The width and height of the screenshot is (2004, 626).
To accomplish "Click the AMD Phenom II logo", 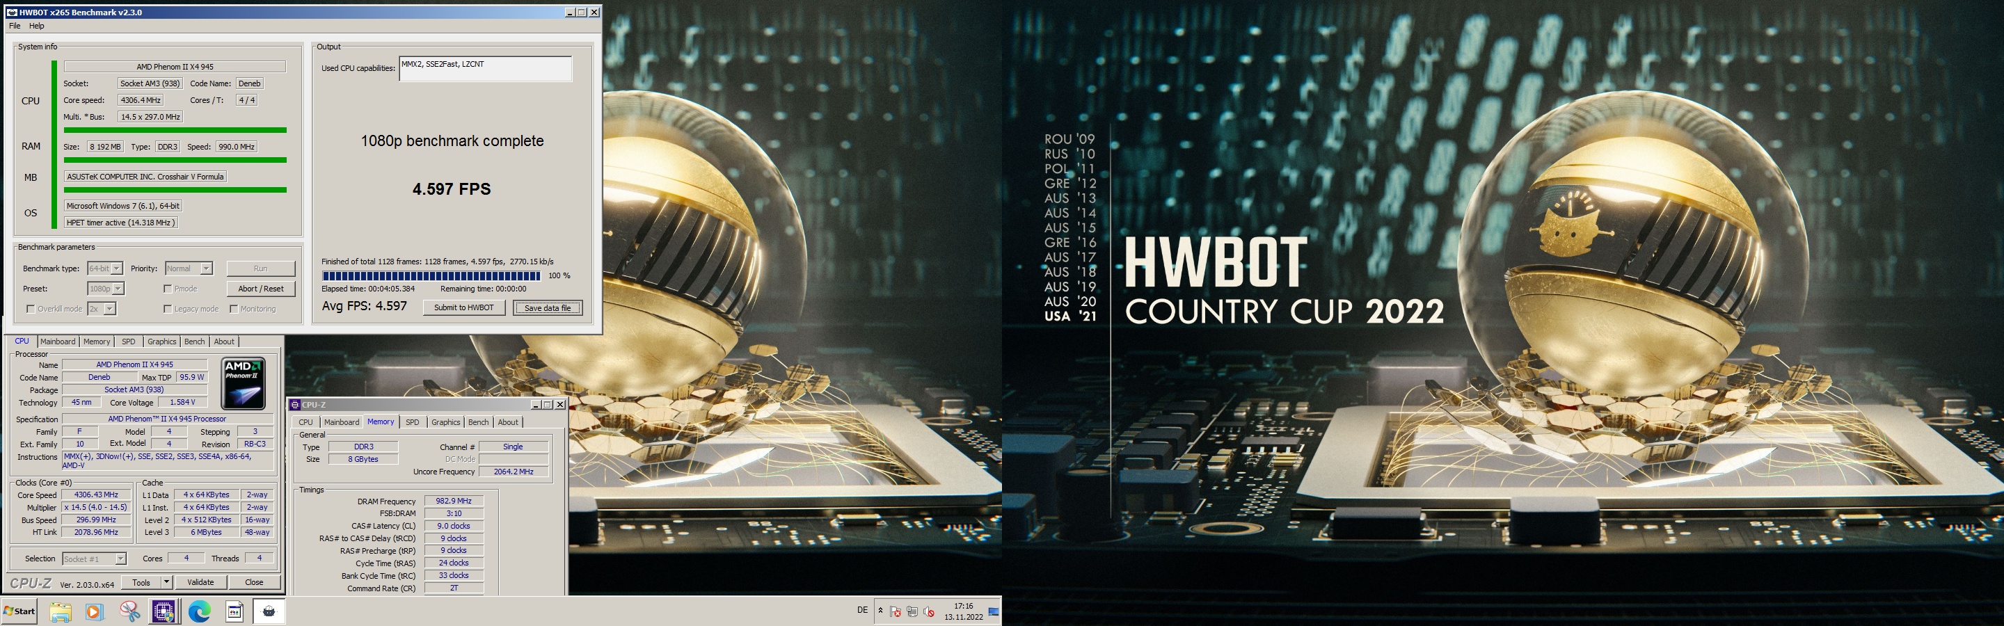I will coord(244,383).
